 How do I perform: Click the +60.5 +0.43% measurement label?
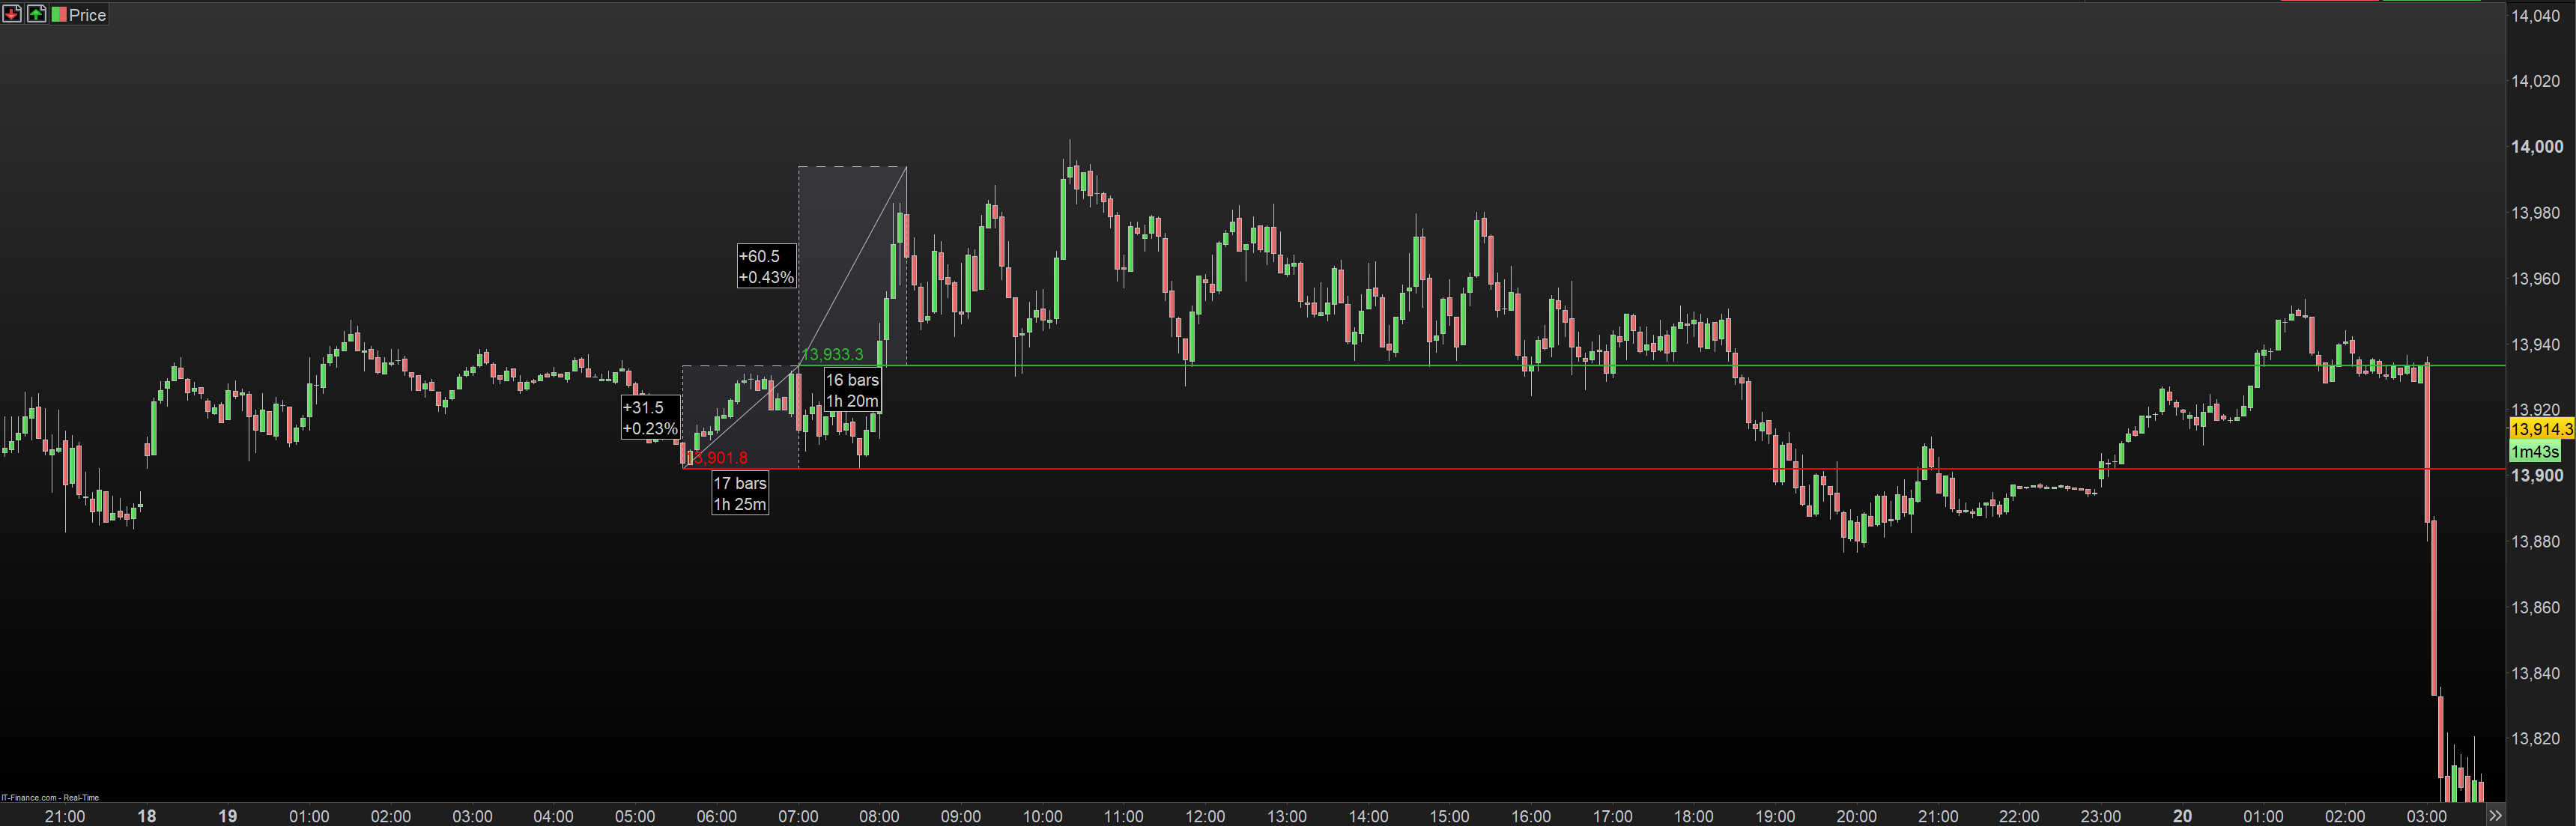pos(766,266)
